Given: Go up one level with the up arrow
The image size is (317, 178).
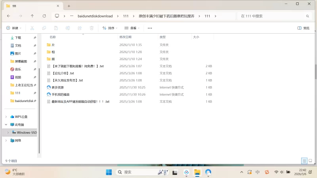Looking at the screenshot, I should point(32,16).
